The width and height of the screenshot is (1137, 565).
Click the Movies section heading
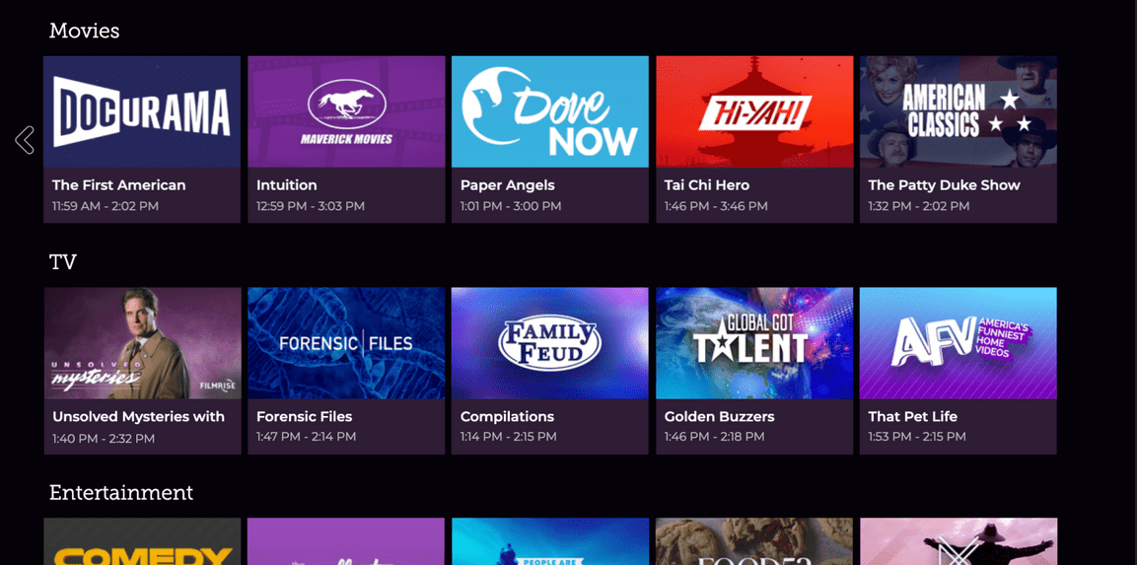(84, 32)
